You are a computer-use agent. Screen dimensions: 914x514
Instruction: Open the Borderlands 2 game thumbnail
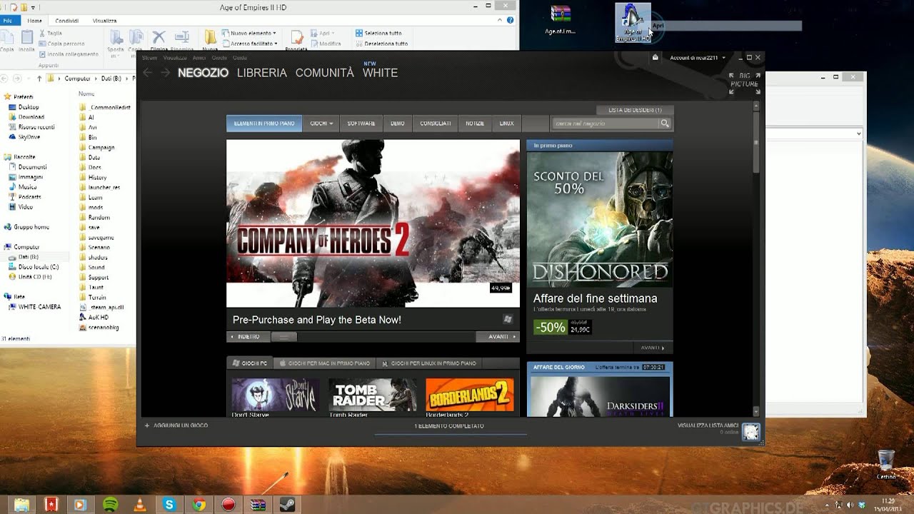tap(469, 395)
